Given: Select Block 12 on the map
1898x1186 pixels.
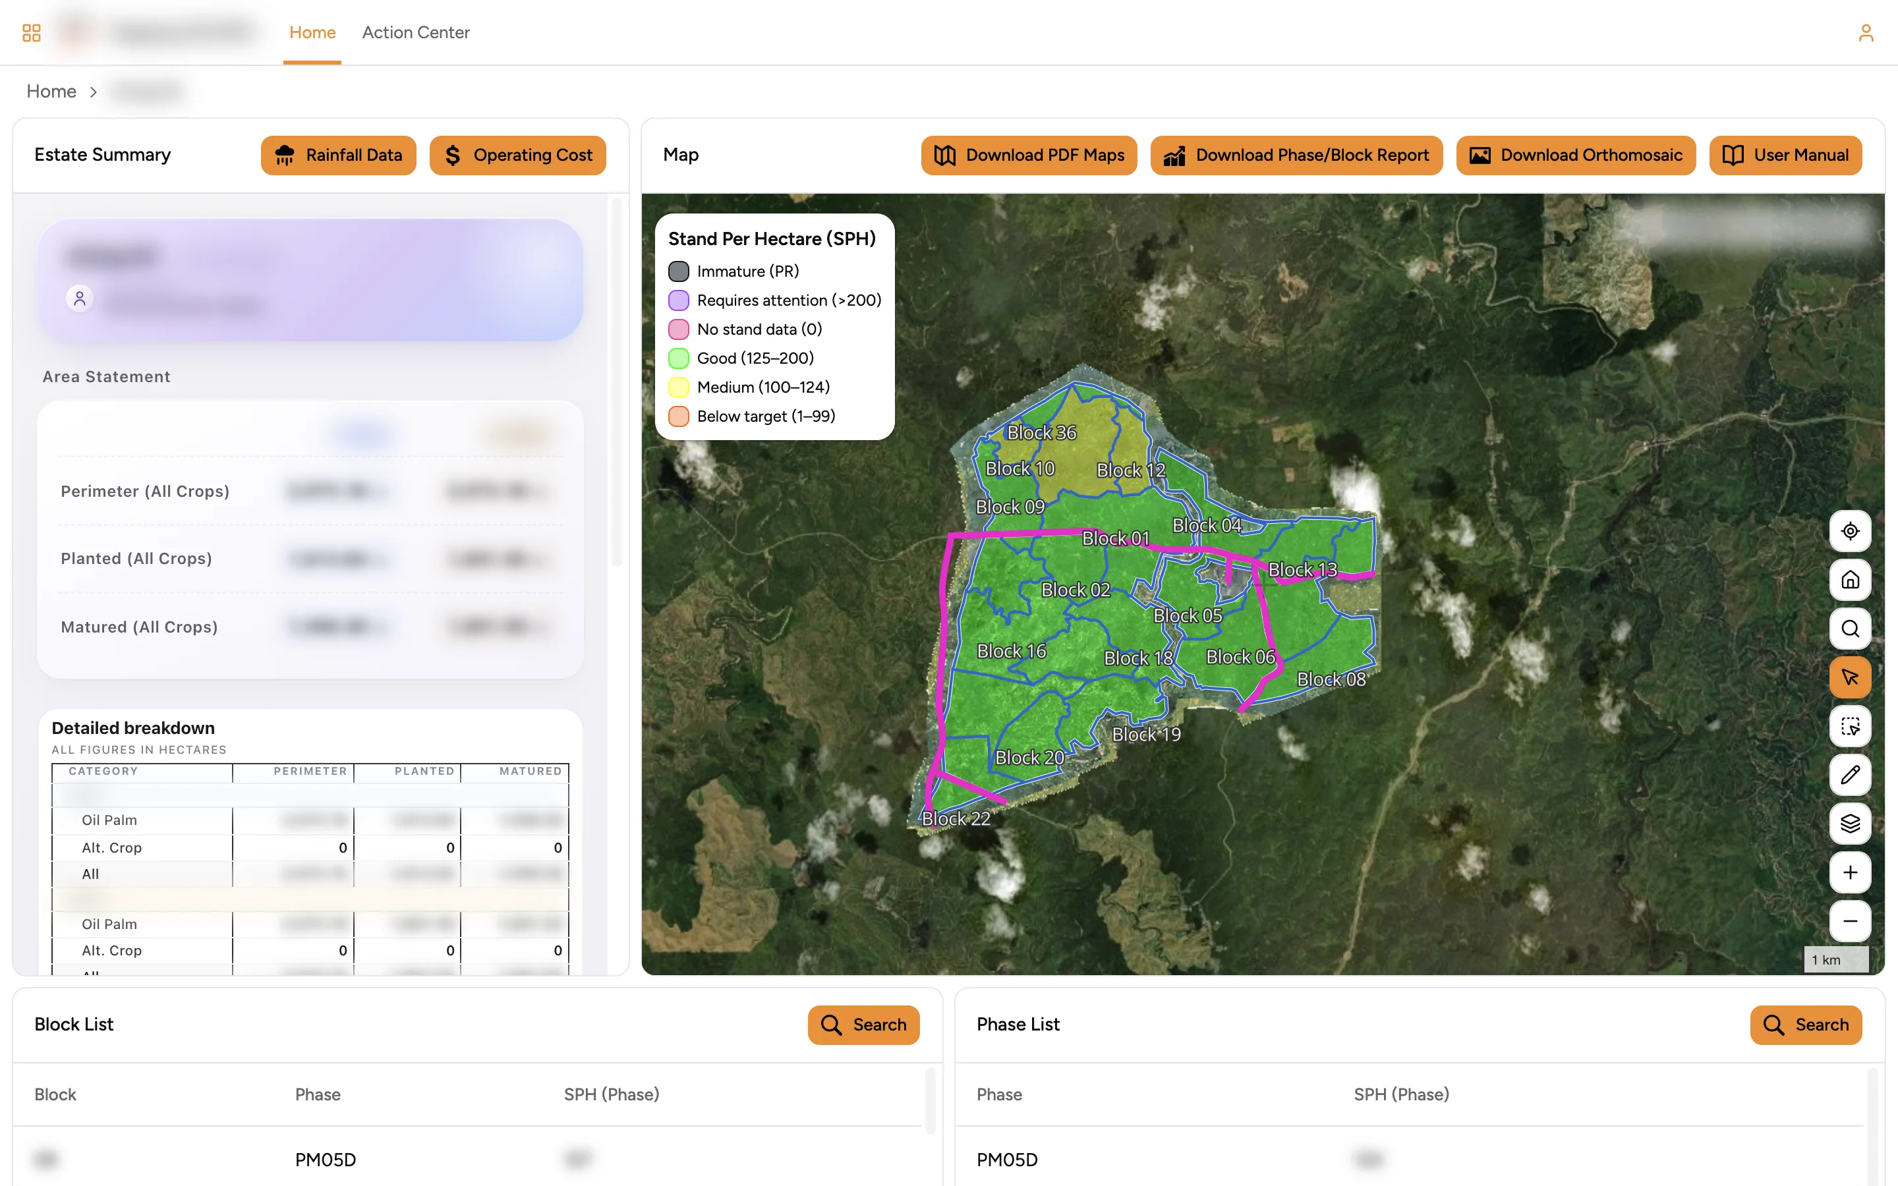Looking at the screenshot, I should click(1131, 470).
